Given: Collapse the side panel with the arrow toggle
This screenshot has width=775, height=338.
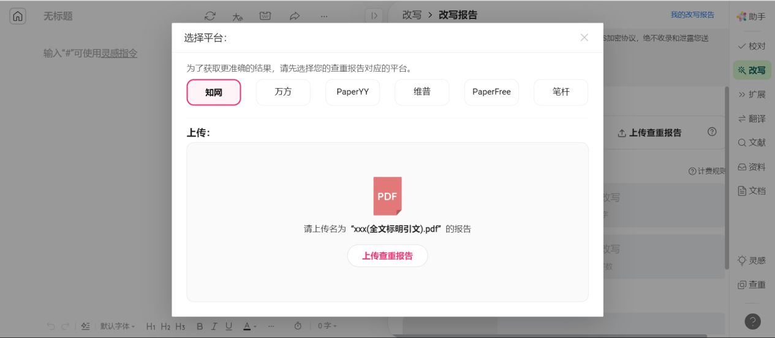Looking at the screenshot, I should 374,16.
